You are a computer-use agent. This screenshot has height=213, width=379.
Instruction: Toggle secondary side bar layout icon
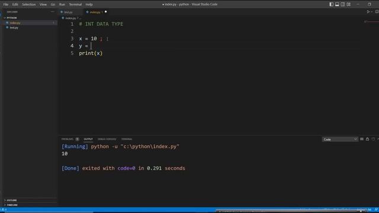coord(343,4)
